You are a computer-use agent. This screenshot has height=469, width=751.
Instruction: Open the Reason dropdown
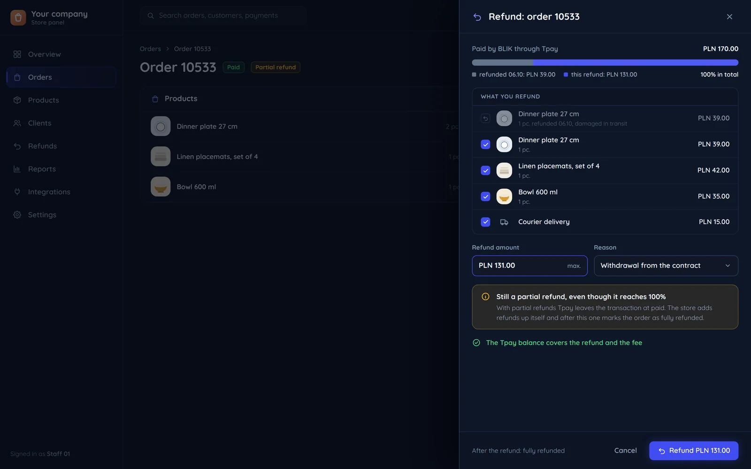tap(666, 266)
